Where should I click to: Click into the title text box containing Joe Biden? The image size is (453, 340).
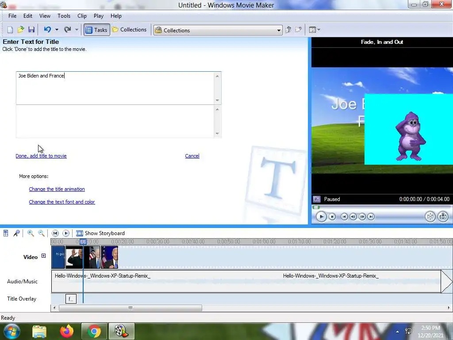119,88
